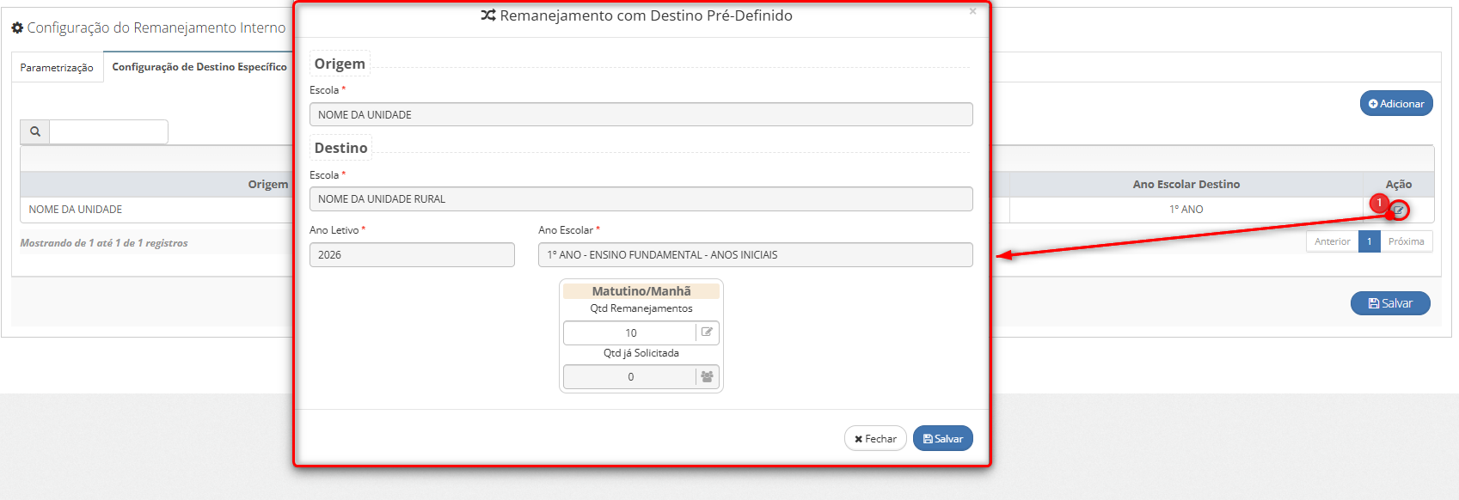Go to the Próxima page
The height and width of the screenshot is (500, 1459).
point(1406,241)
